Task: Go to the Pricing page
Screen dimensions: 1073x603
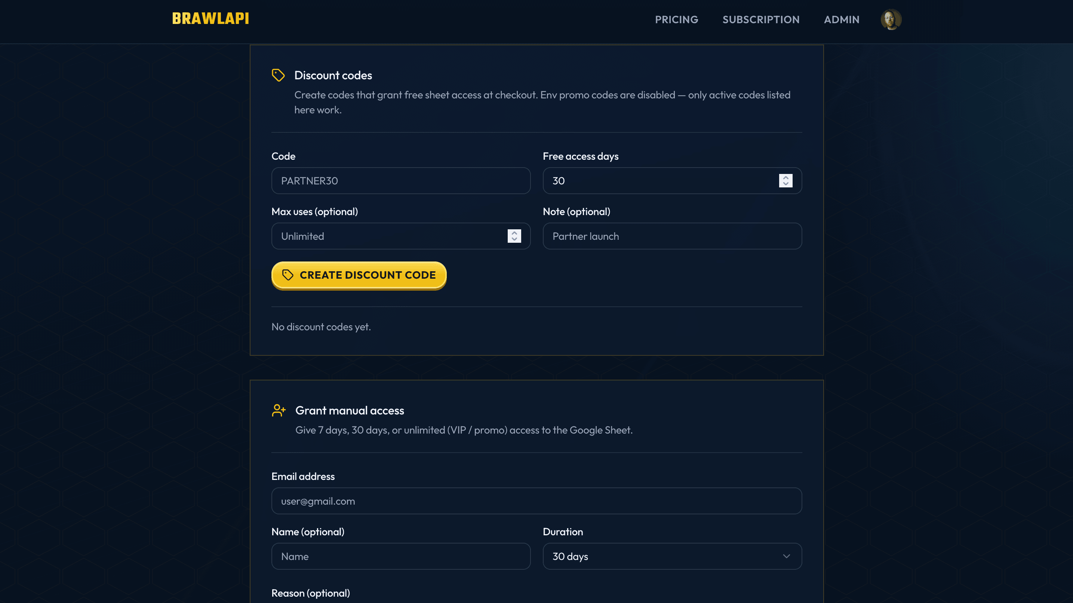Action: pos(676,19)
